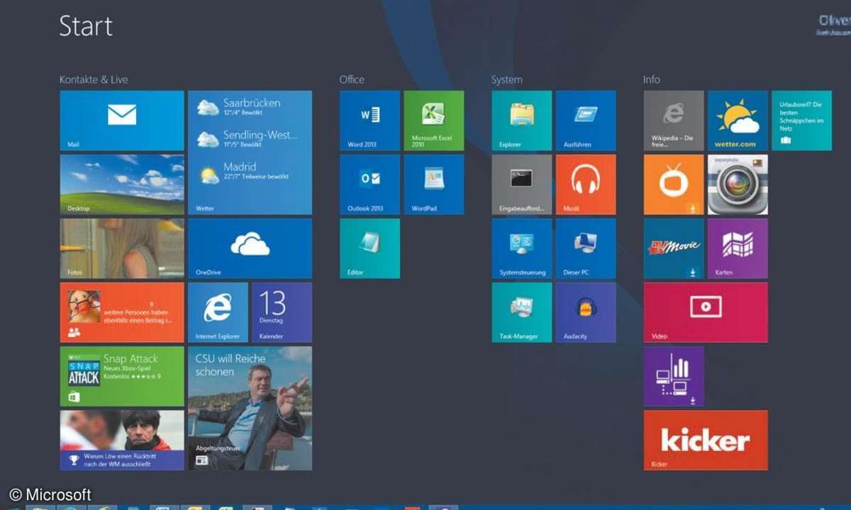This screenshot has width=851, height=510.
Task: Open the Eingabeaufforderung tile
Action: (521, 184)
